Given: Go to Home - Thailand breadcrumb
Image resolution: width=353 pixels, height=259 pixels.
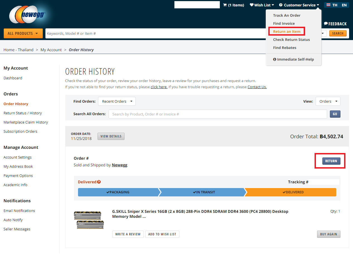Looking at the screenshot, I should 18,50.
